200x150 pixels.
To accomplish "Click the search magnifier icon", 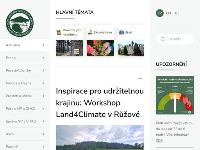I will click(162, 39).
